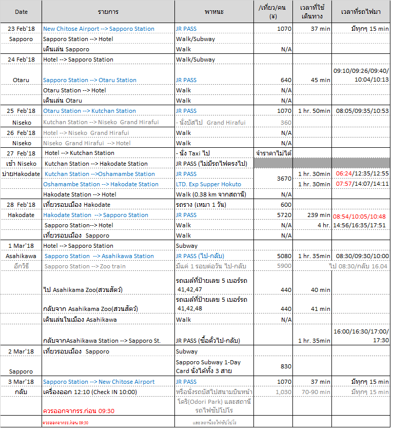
Task: Select the 2 Mar'18 date cell
Action: (x=21, y=351)
